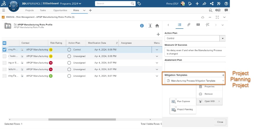The image size is (254, 129).
Task: Click the blue information icon
Action: click(x=142, y=26)
